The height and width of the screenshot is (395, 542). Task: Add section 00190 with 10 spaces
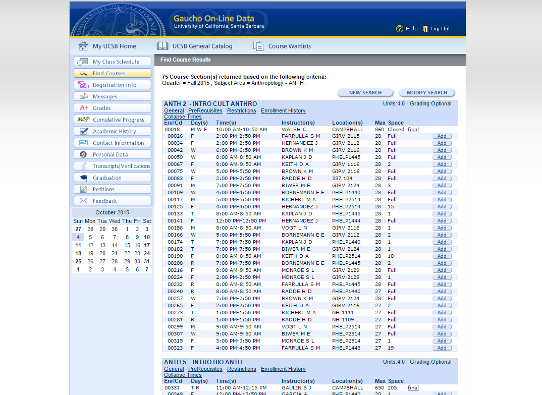pos(442,256)
